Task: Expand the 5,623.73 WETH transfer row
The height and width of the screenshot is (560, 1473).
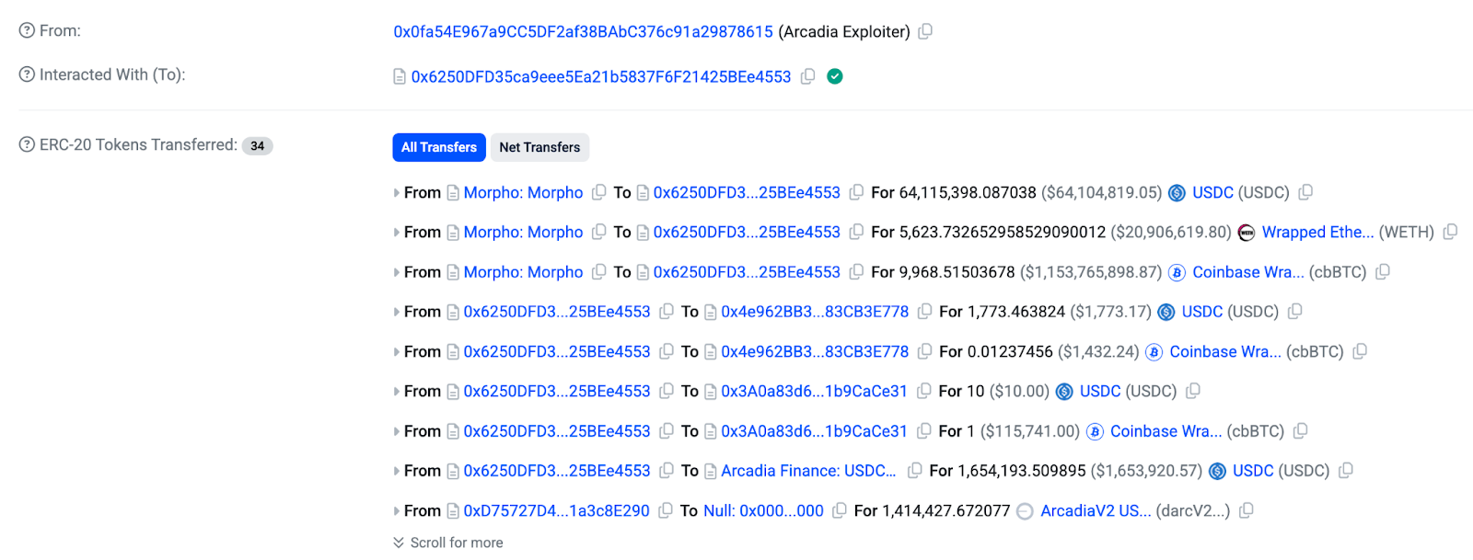Action: 397,233
